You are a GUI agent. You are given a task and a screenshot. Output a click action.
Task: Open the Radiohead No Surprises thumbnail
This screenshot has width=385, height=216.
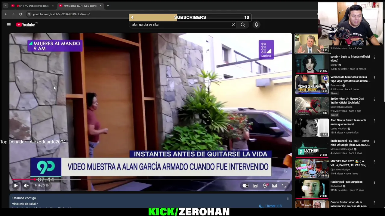click(x=312, y=189)
